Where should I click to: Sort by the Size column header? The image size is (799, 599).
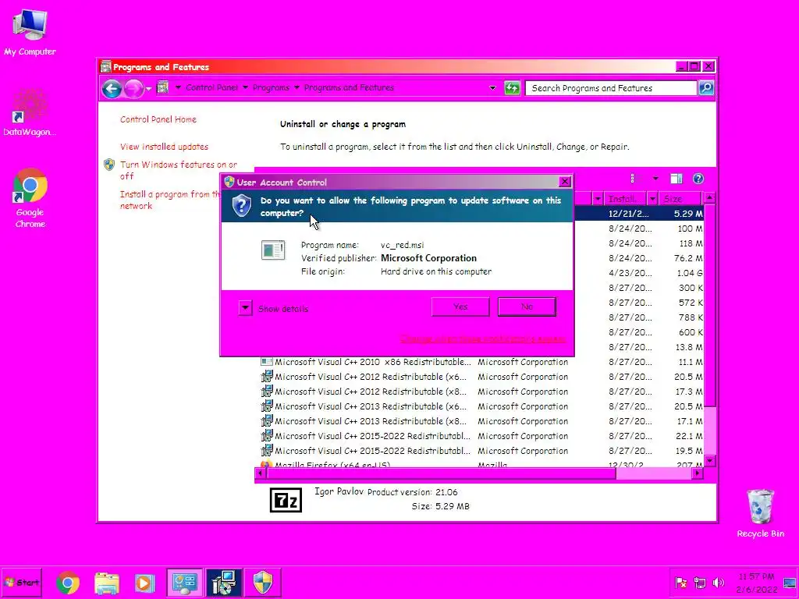(680, 199)
